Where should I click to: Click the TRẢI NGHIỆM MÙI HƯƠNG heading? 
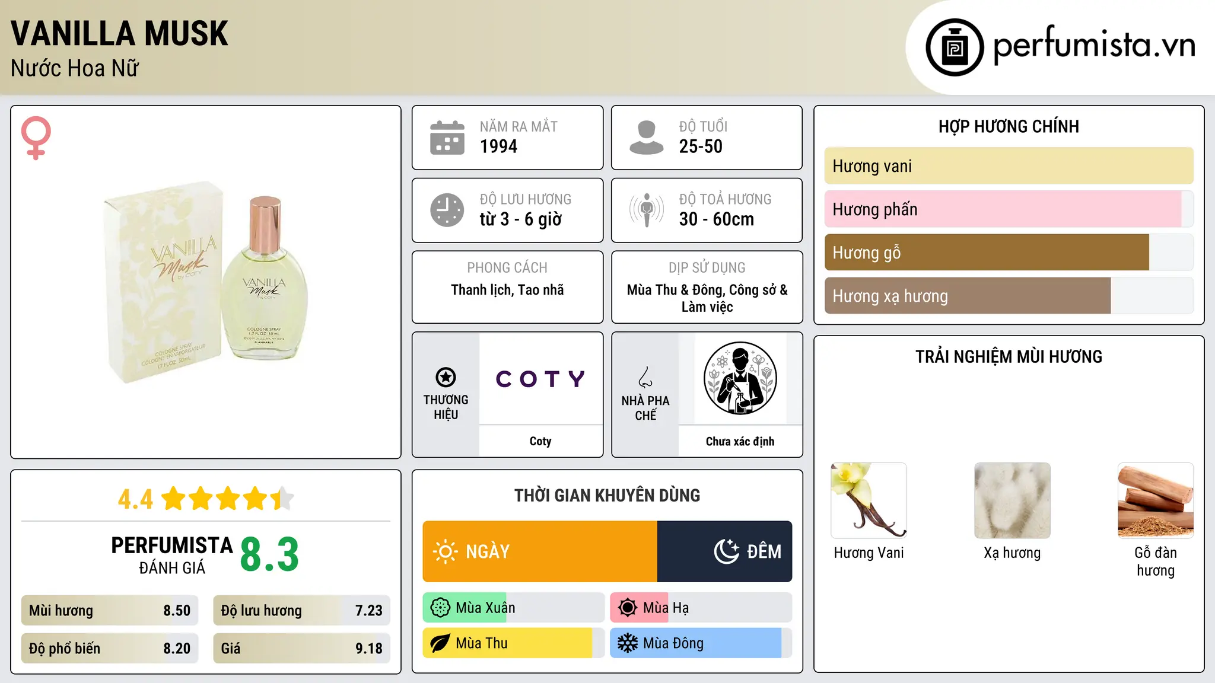(1009, 357)
